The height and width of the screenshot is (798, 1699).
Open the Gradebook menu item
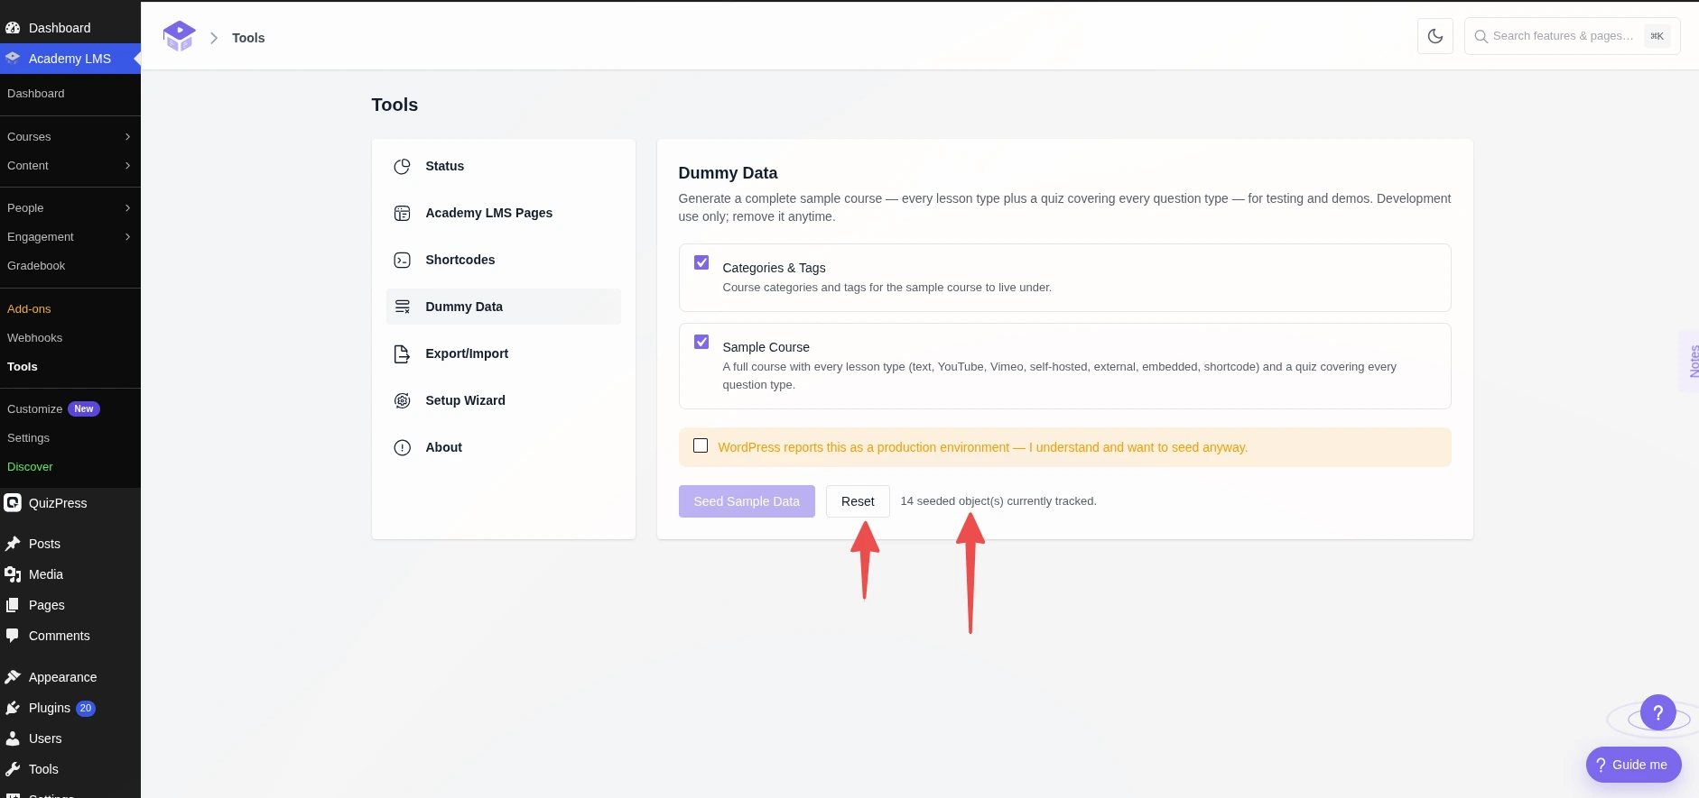coord(70,266)
